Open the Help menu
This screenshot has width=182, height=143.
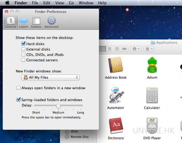[x=102, y=3]
